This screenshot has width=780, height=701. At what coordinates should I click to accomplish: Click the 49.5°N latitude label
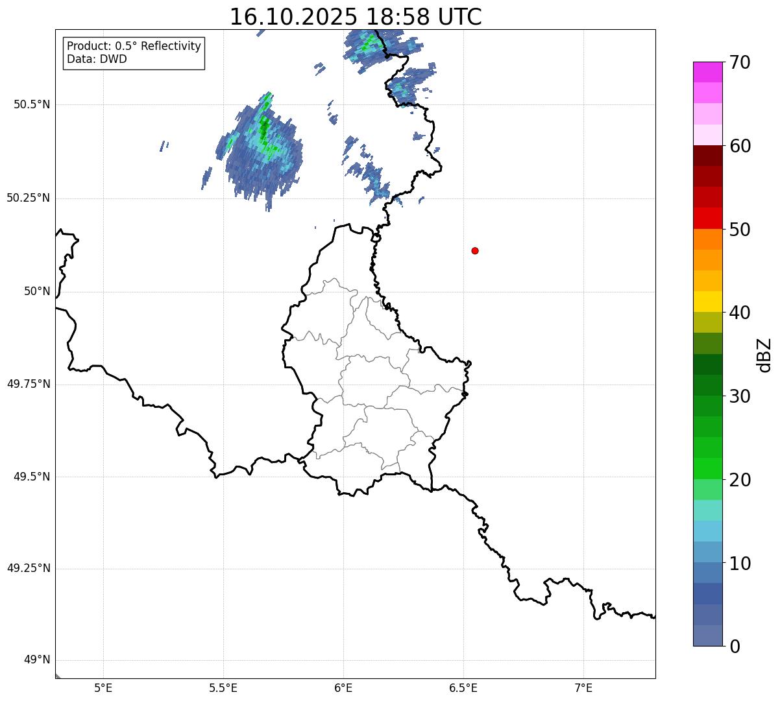[32, 477]
